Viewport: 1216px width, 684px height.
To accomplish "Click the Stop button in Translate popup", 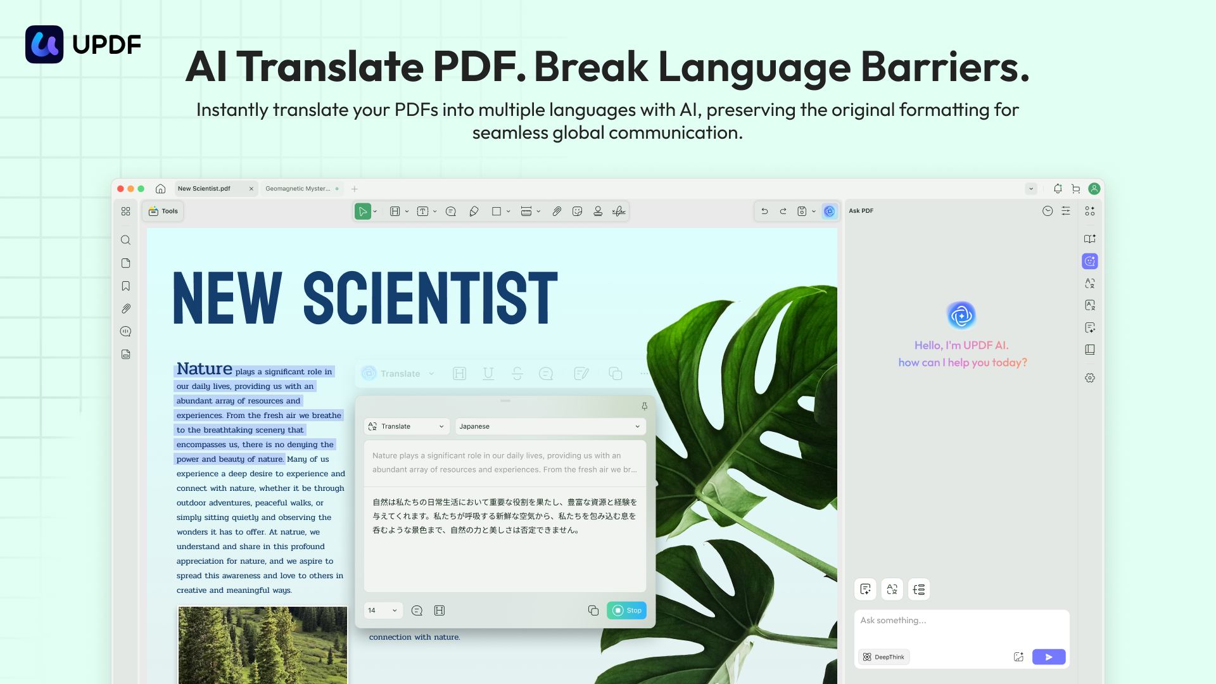I will [x=626, y=610].
